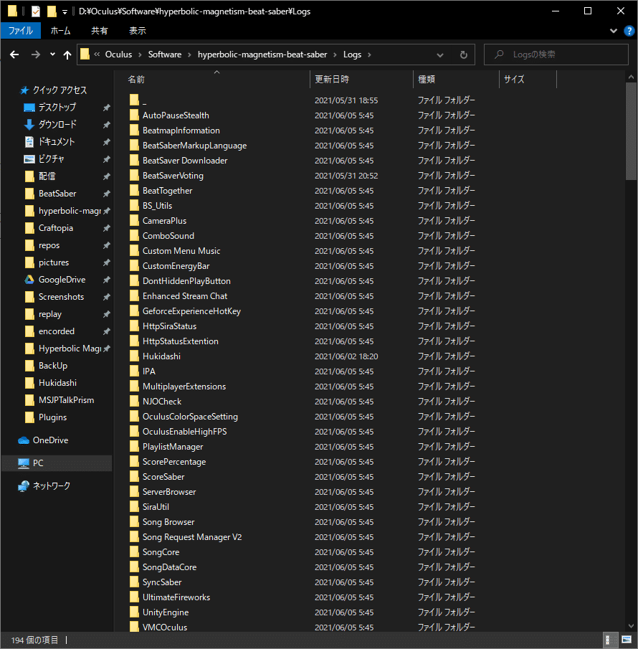Viewport: 638px width, 649px height.
Task: Click folder icon of HttpSiraStatus
Action: click(x=134, y=326)
